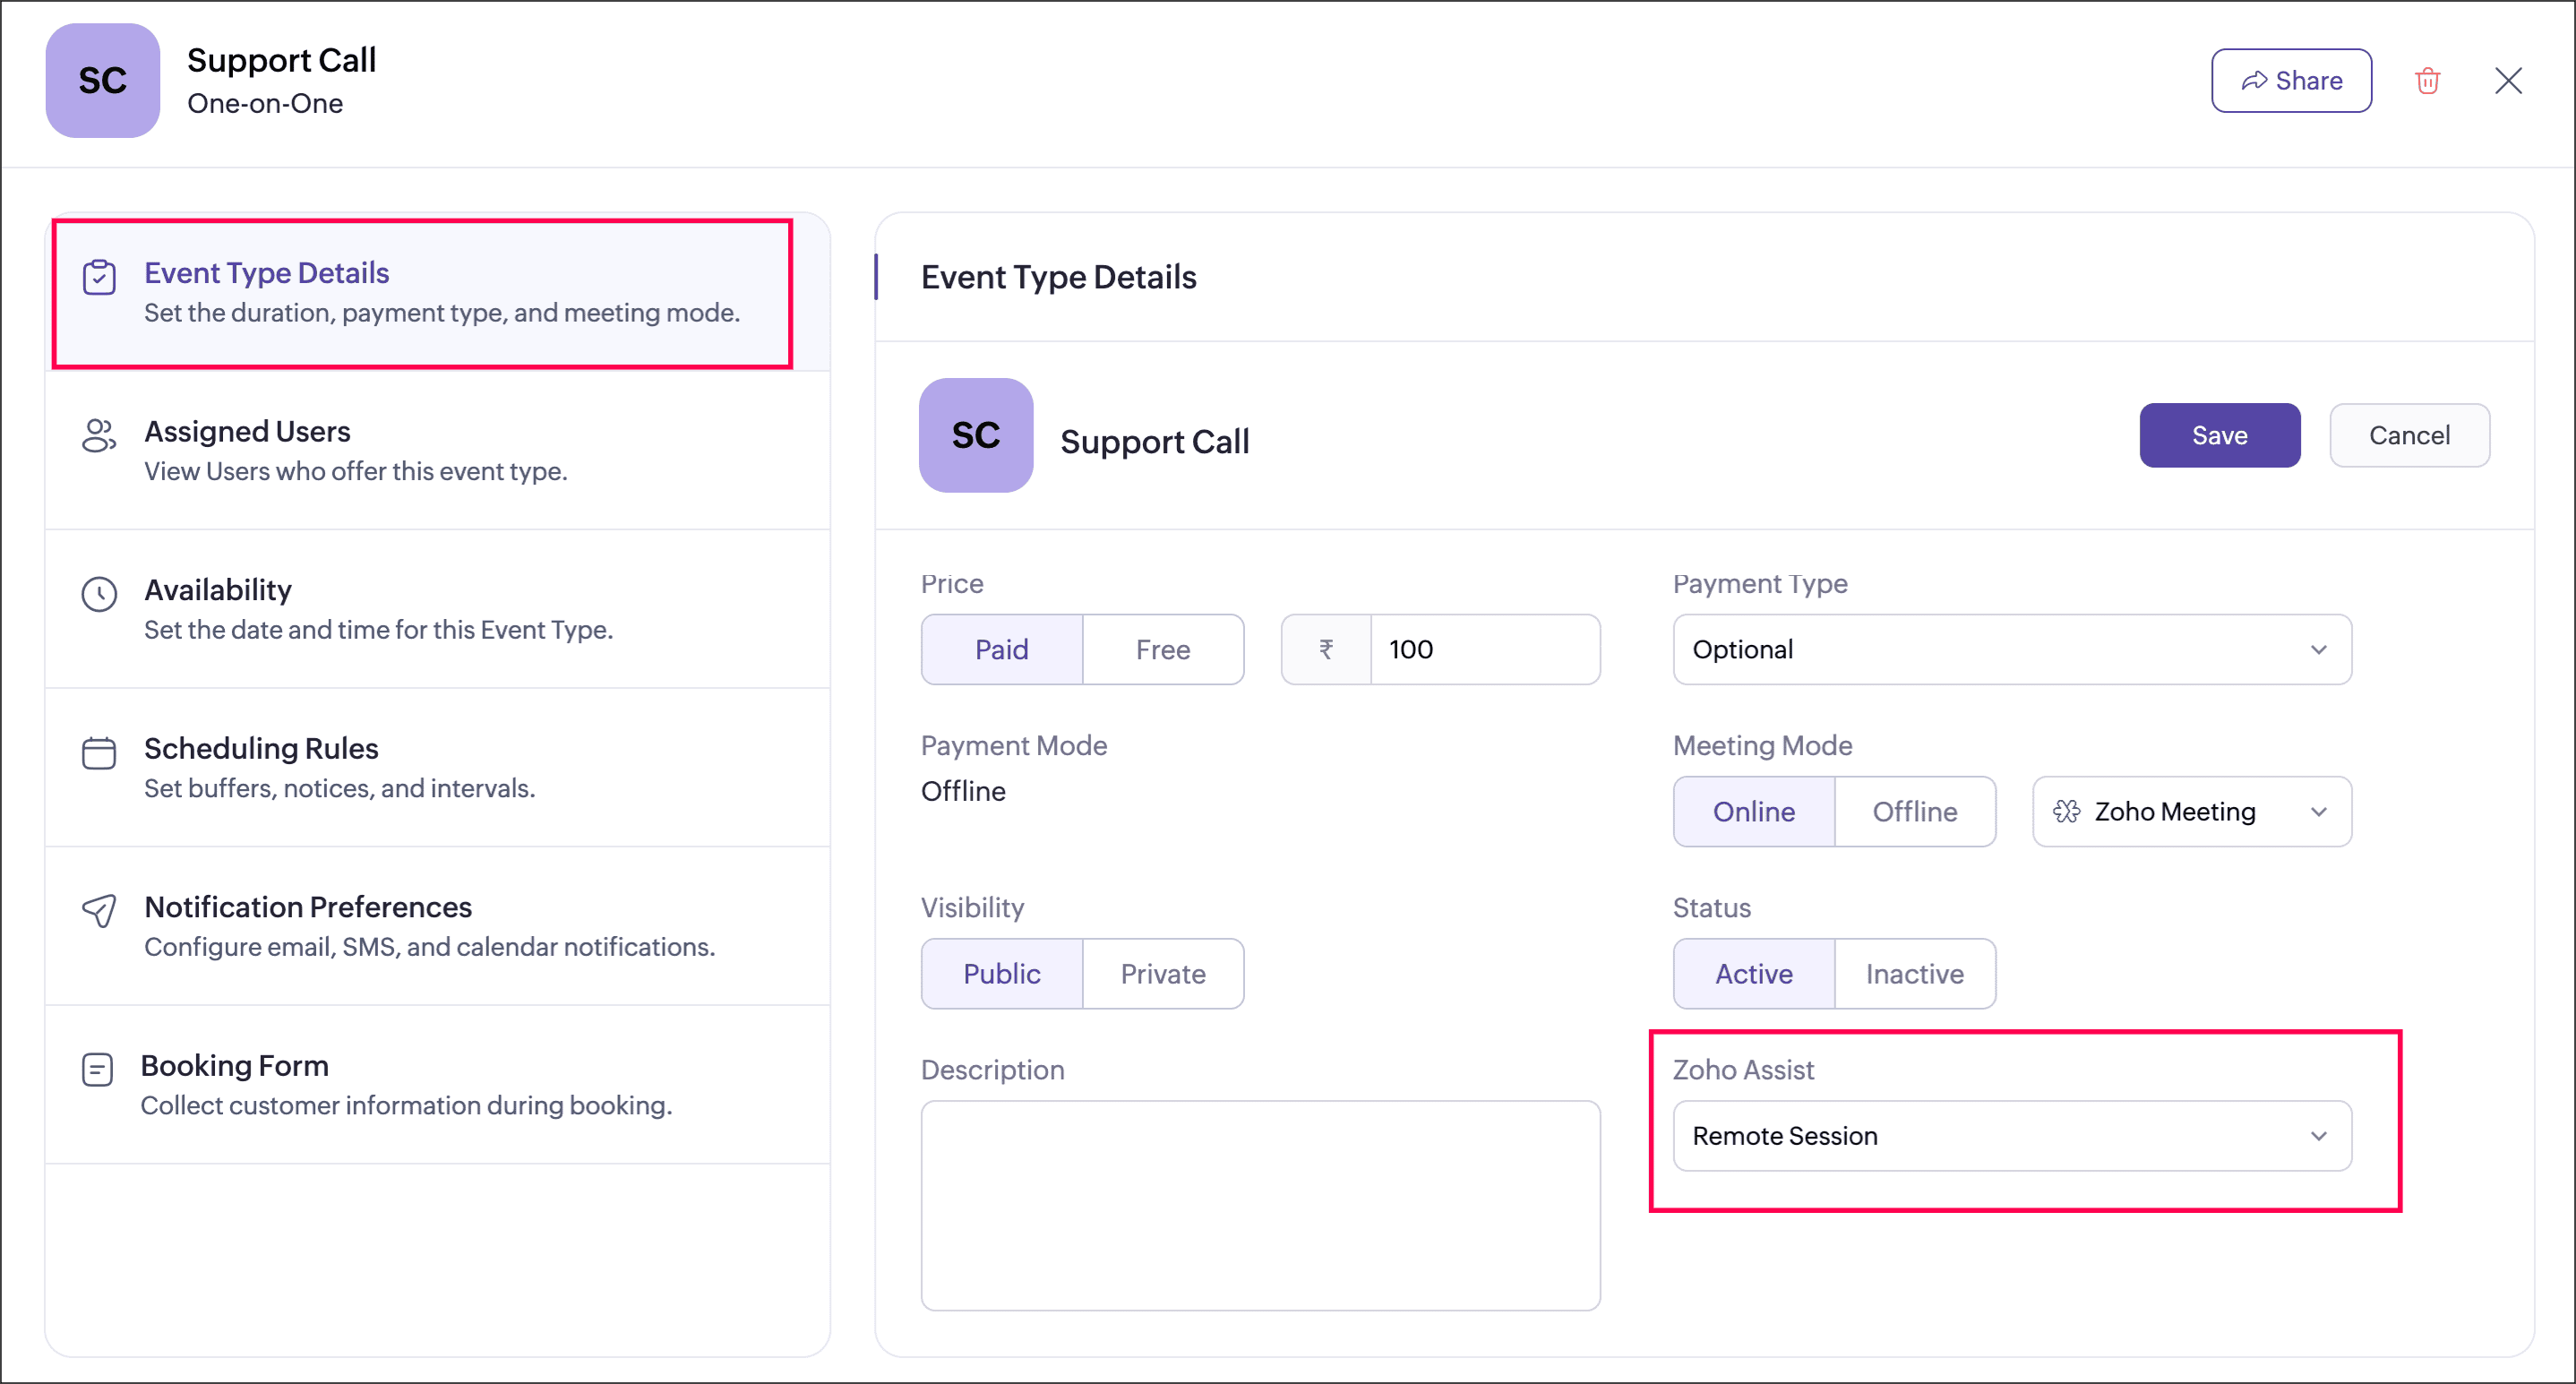Click the Share button

click(x=2290, y=80)
